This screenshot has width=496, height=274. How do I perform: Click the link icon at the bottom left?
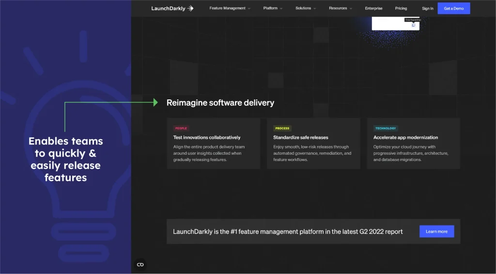pos(140,264)
